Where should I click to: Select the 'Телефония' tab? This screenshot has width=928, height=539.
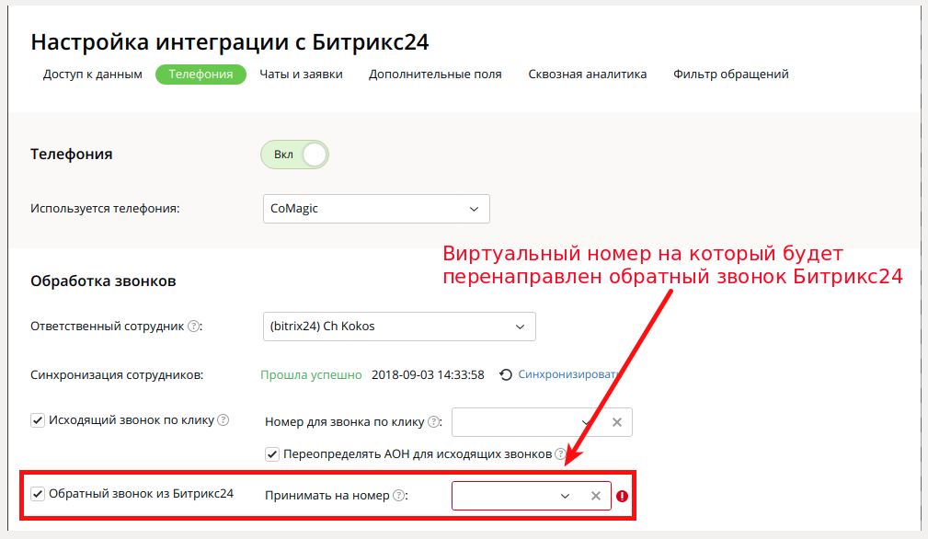point(200,75)
